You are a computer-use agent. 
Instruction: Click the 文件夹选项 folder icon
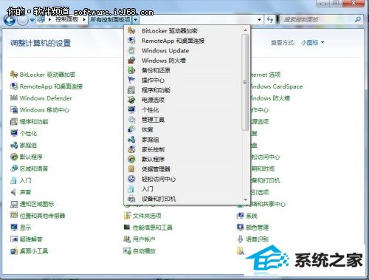tap(127, 216)
